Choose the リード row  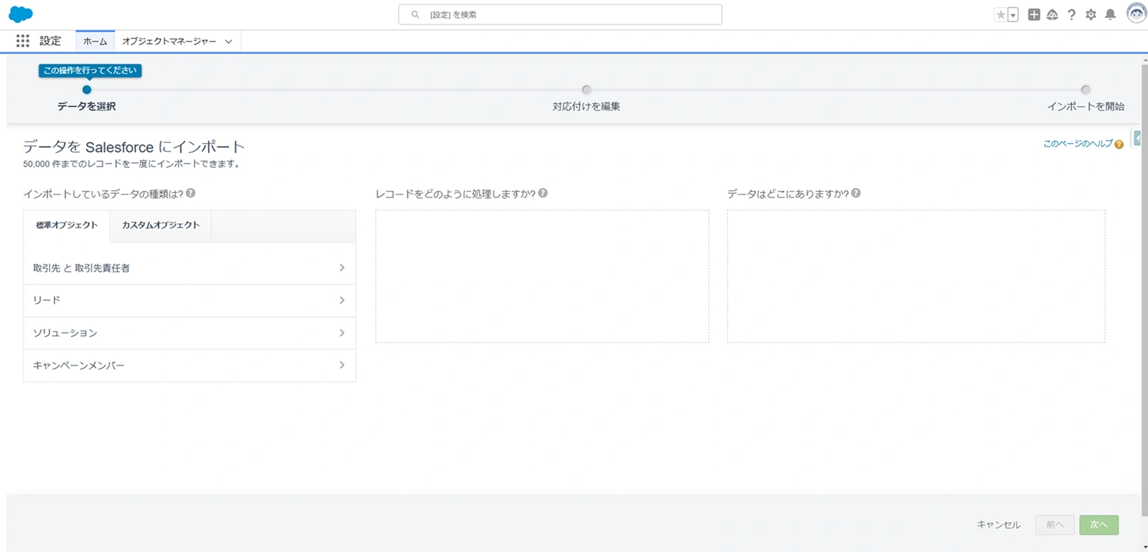pyautogui.click(x=189, y=300)
